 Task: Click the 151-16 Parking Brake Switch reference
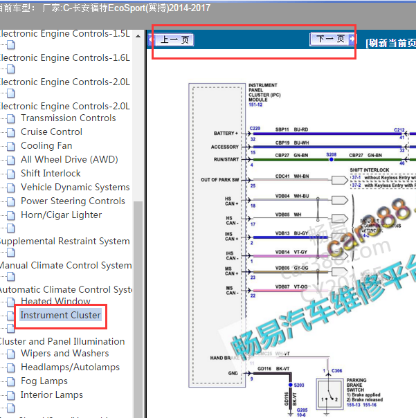pyautogui.click(x=370, y=405)
